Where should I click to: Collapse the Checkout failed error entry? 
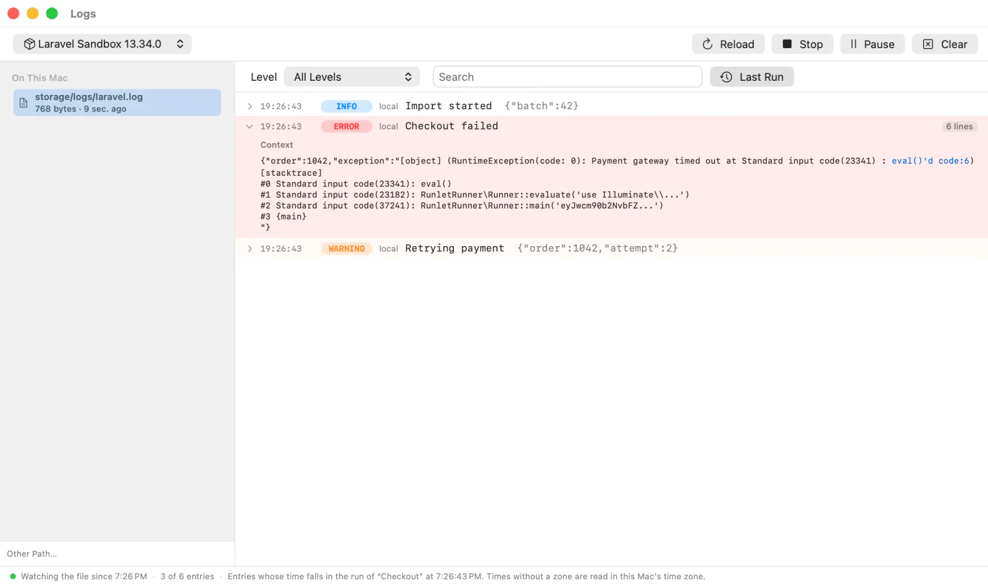click(x=249, y=126)
